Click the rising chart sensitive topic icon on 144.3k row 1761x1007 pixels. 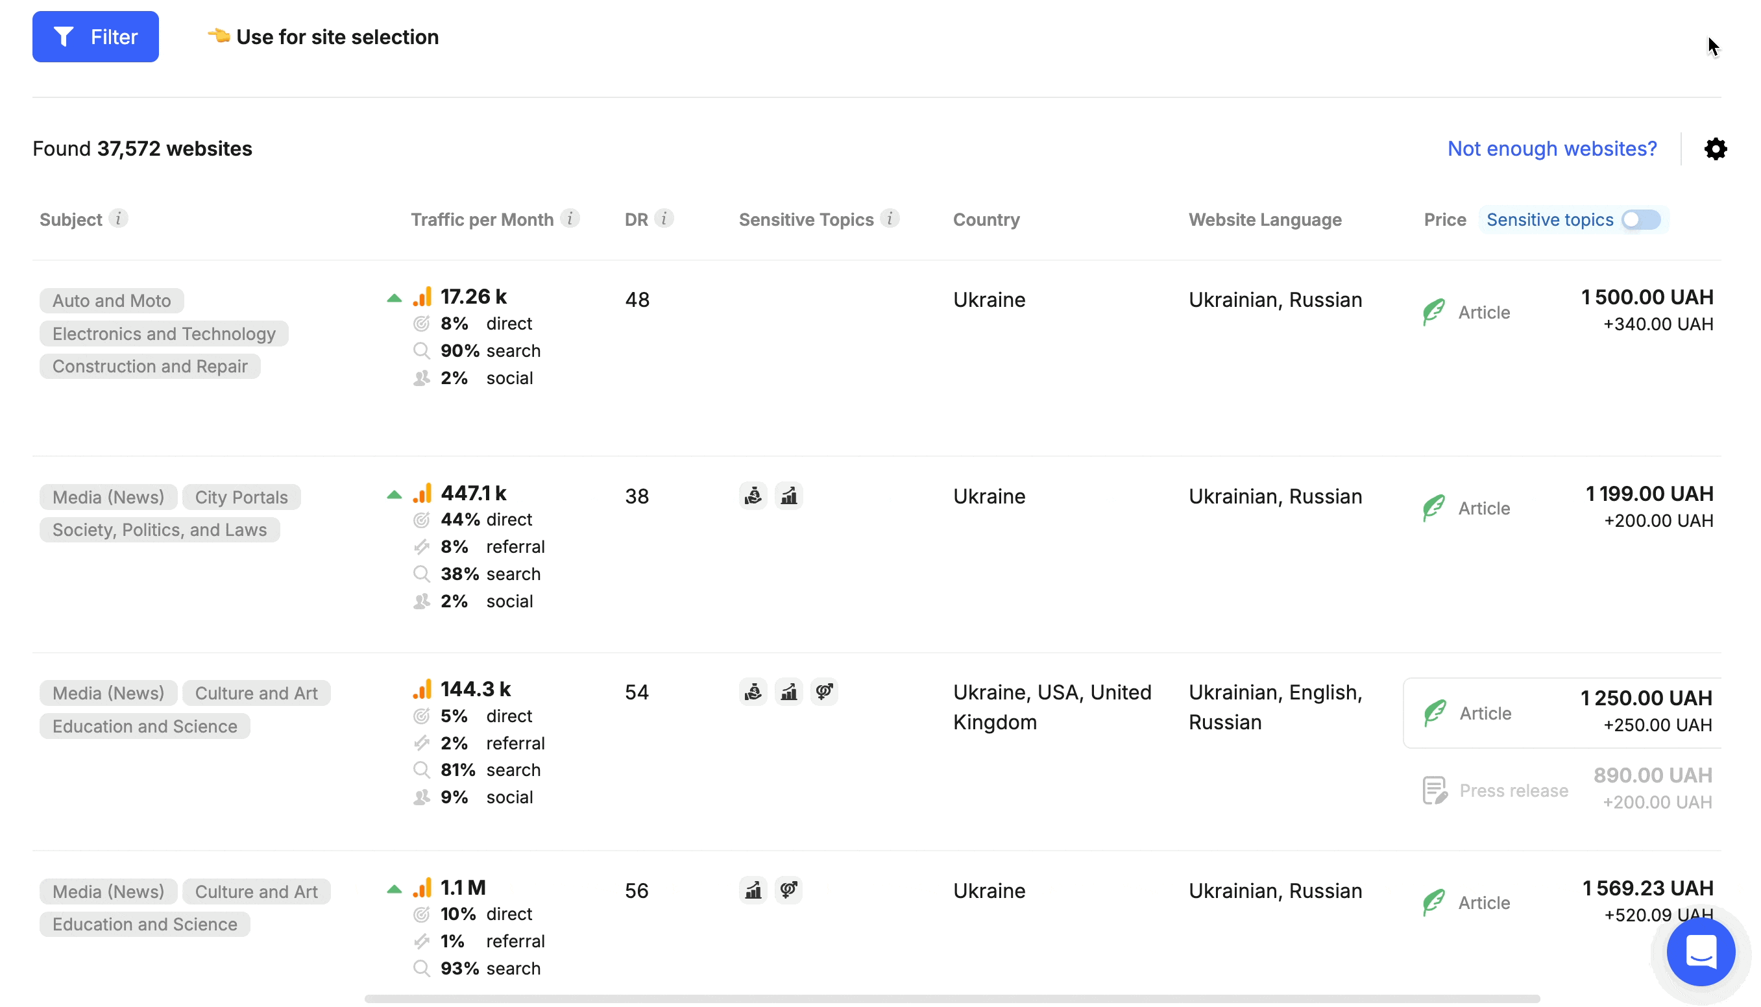[788, 691]
